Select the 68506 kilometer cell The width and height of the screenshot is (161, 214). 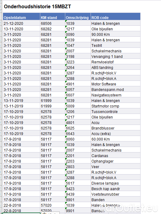pyautogui.click(x=52, y=24)
